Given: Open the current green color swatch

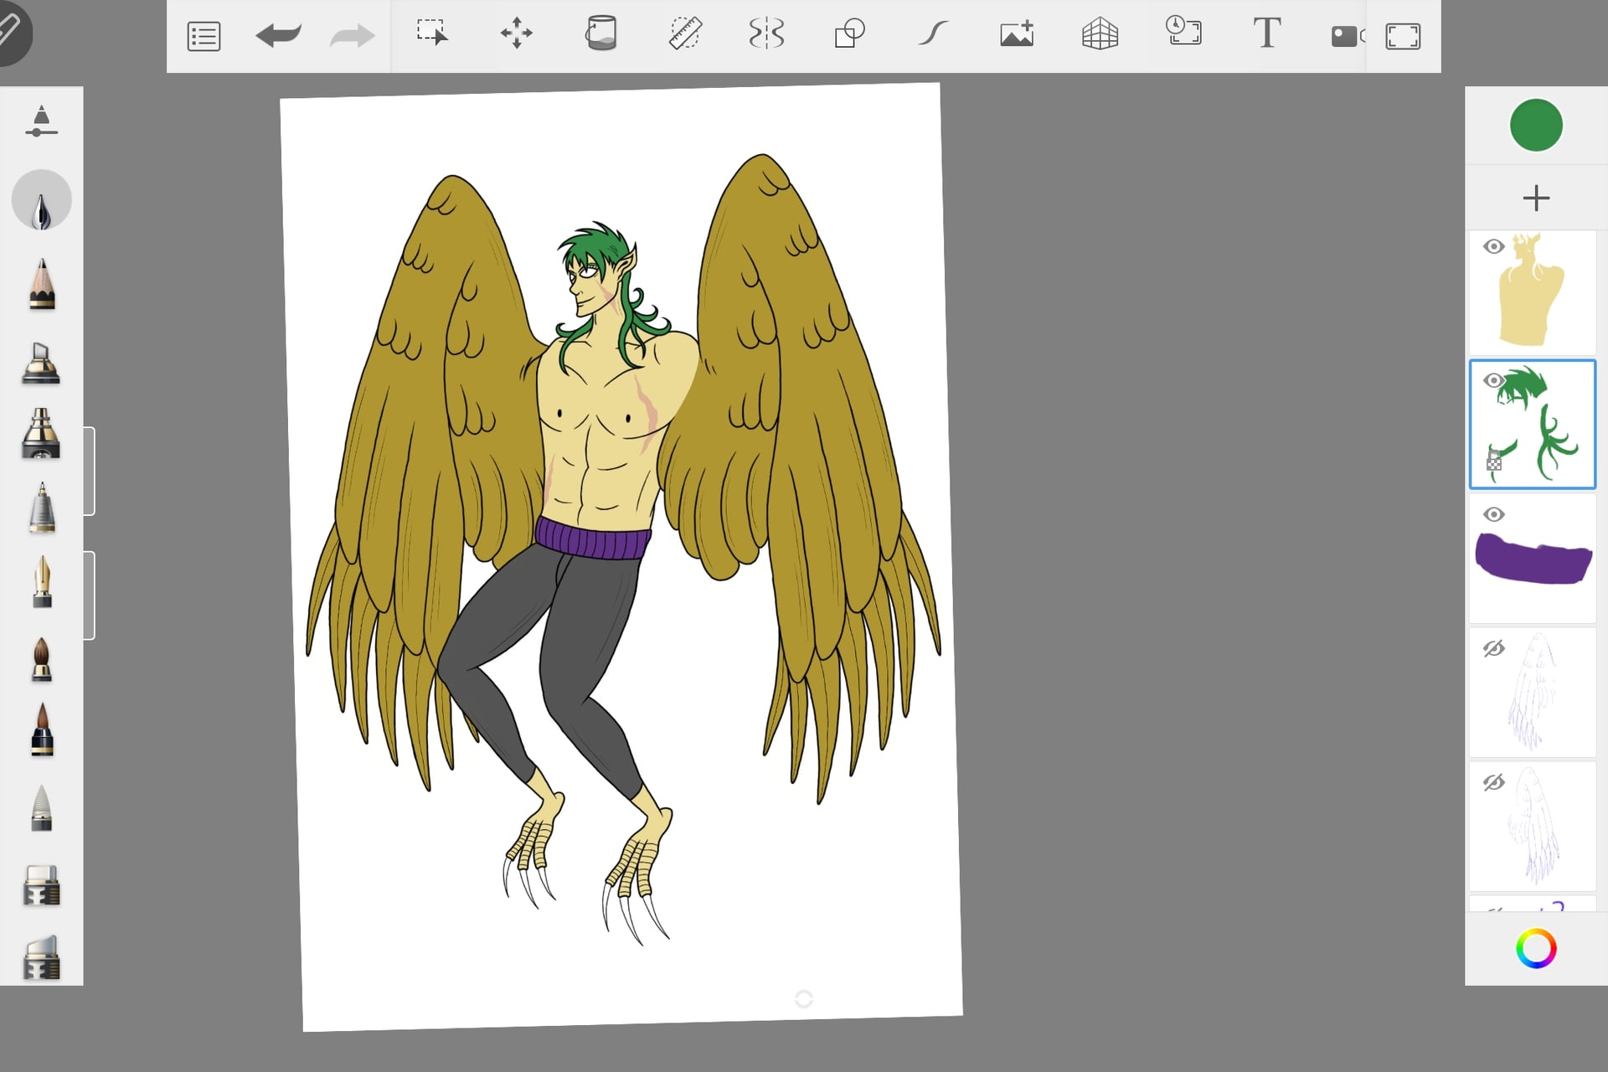Looking at the screenshot, I should [x=1536, y=126].
